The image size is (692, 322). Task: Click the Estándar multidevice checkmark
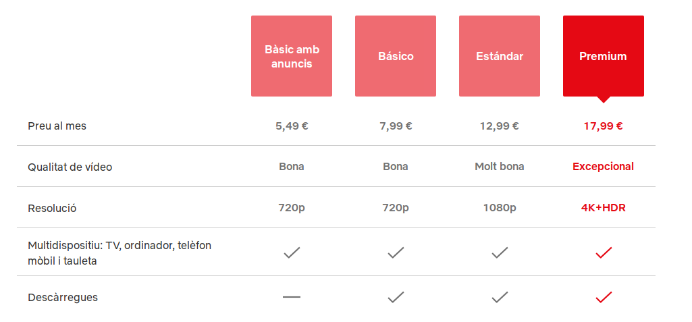[x=500, y=252]
